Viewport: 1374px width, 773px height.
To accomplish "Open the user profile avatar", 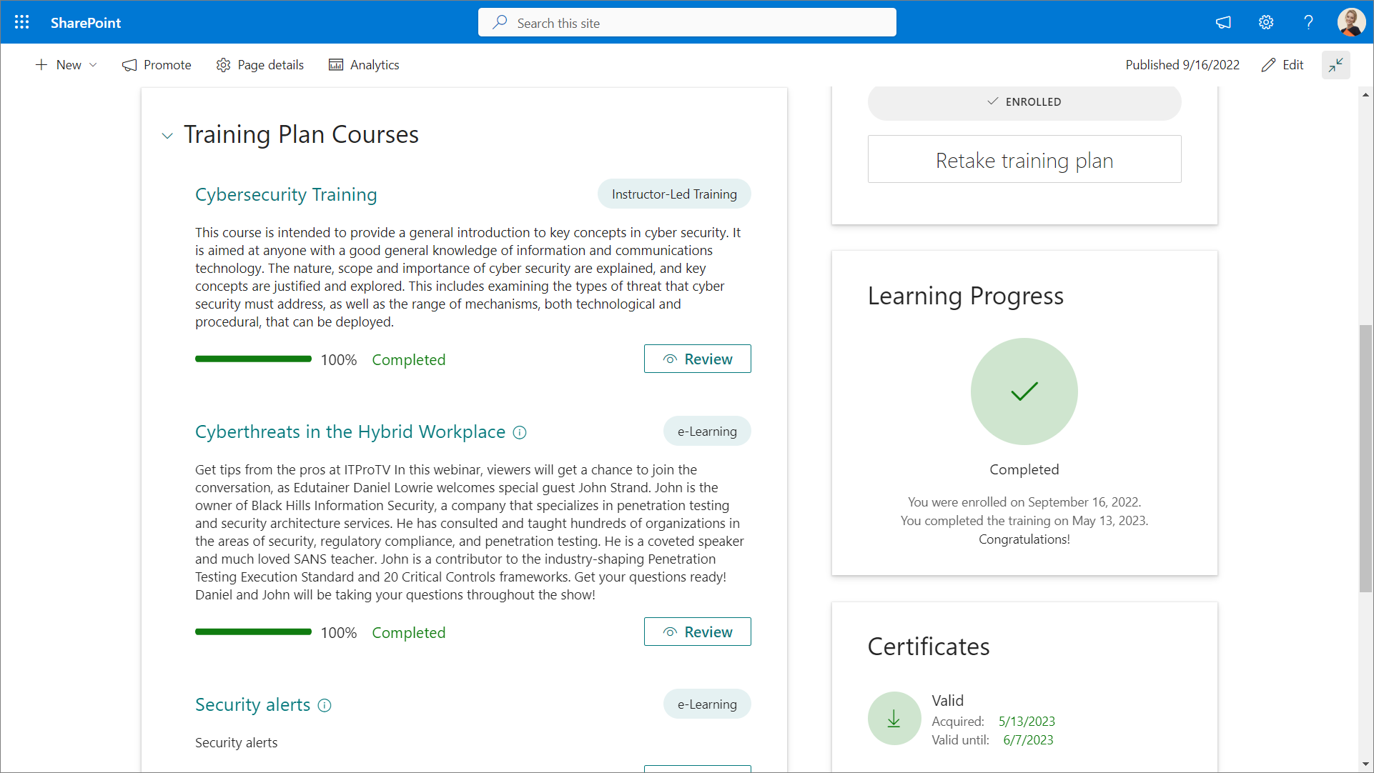I will [1350, 22].
